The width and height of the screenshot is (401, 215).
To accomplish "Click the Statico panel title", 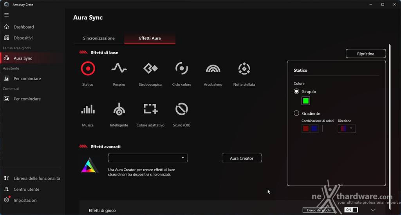I will click(x=300, y=70).
